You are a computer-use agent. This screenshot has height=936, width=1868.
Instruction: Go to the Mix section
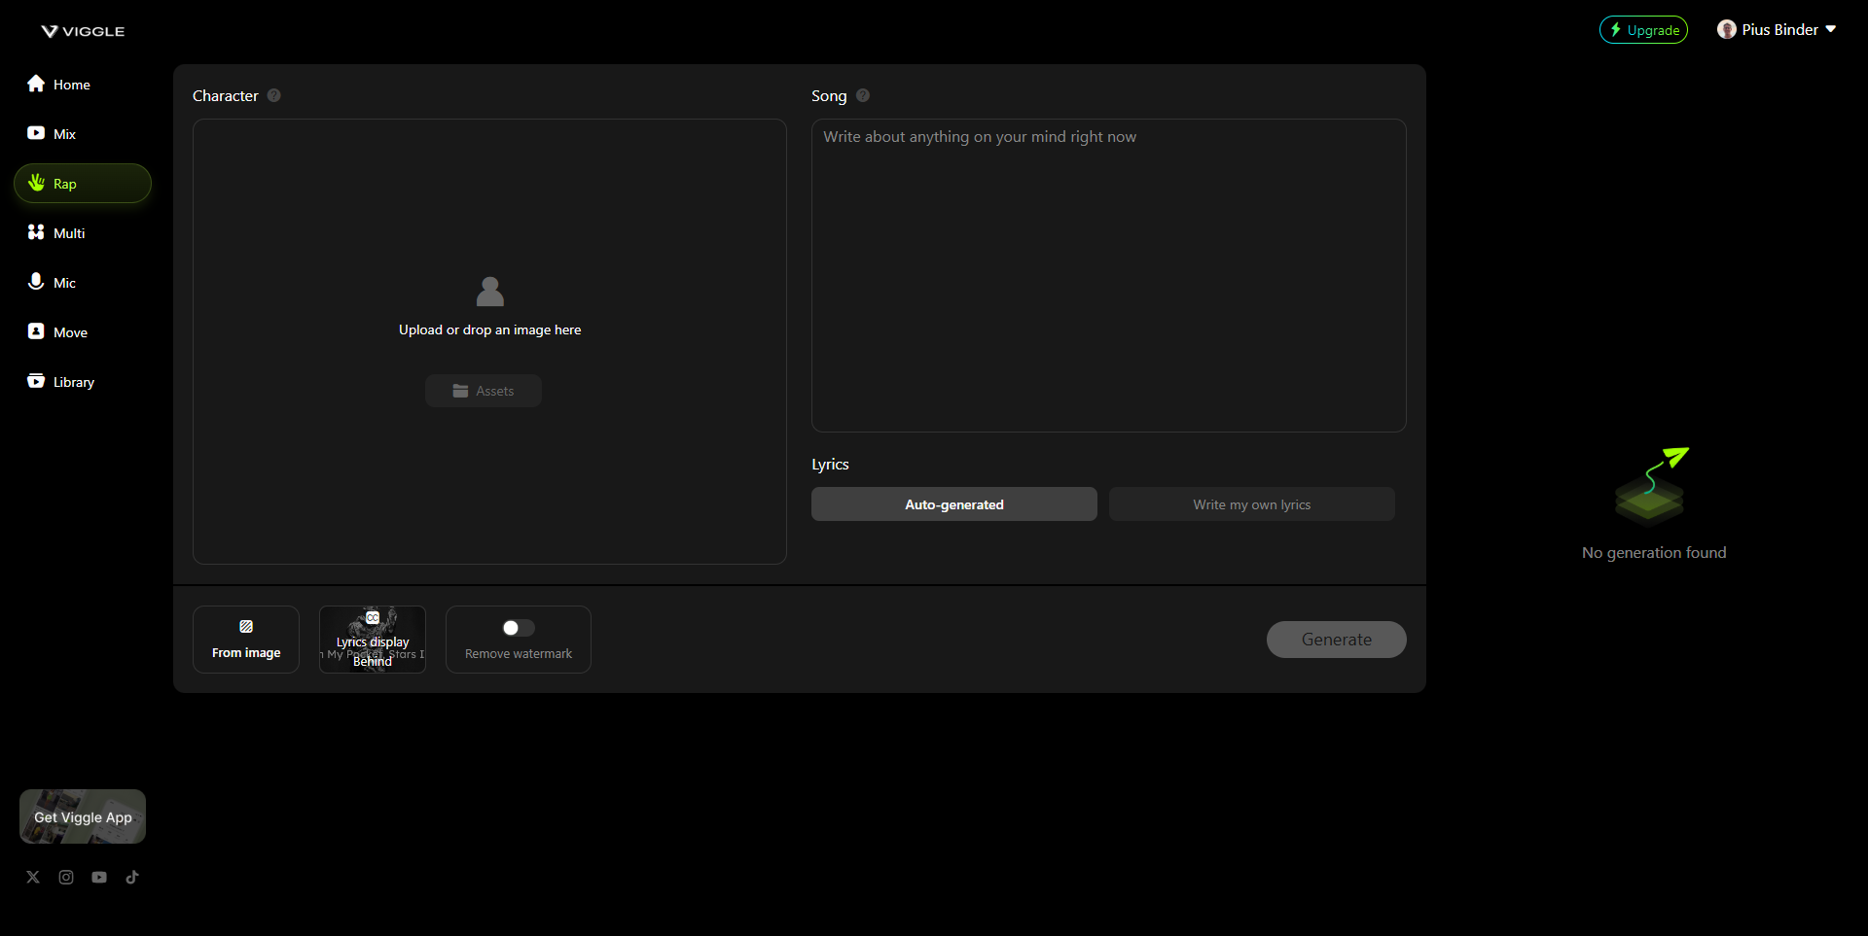64,134
